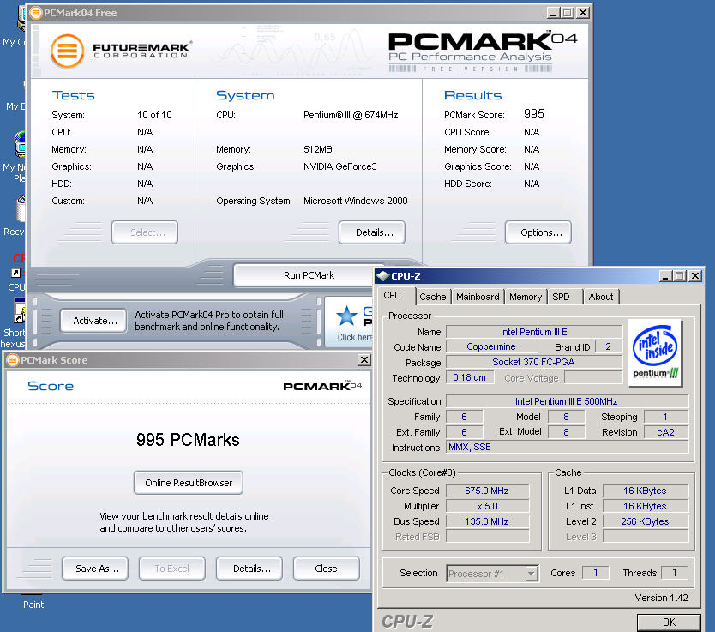
Task: Open My Network Places desktop icon
Action: tap(16, 157)
